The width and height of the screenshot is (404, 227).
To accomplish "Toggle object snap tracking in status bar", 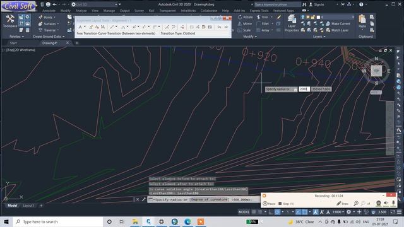I will pyautogui.click(x=298, y=212).
